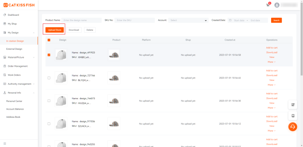Image resolution: width=303 pixels, height=147 pixels.
Task: Open customer support headset chat
Action: tap(293, 127)
